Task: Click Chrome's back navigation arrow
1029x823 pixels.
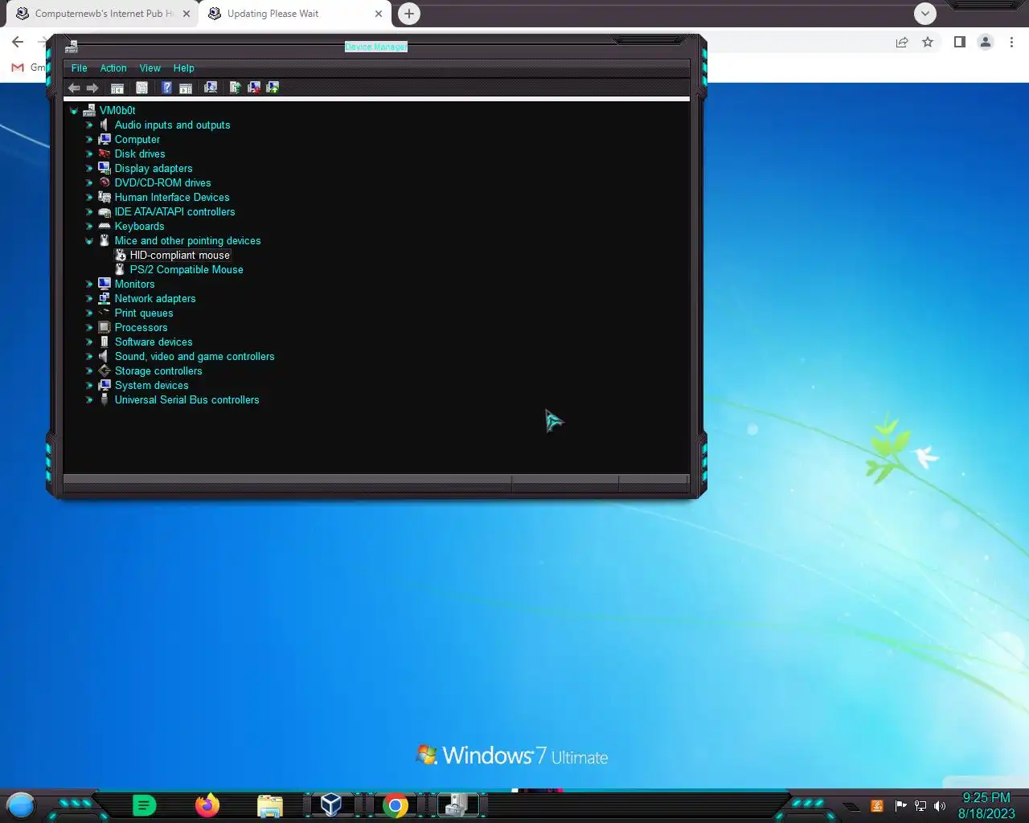Action: (x=18, y=42)
